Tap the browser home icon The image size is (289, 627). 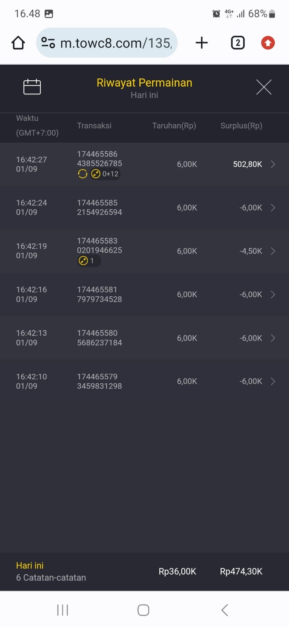[18, 43]
